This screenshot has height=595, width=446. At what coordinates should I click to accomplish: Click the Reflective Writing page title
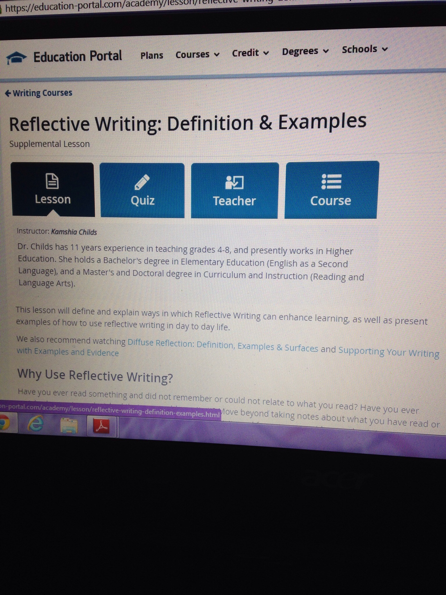[x=188, y=123]
